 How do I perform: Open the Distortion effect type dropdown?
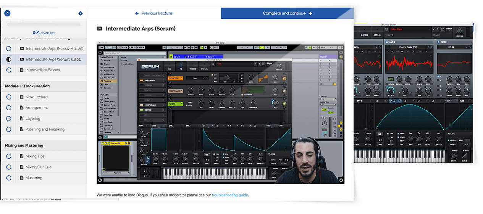coord(176,78)
